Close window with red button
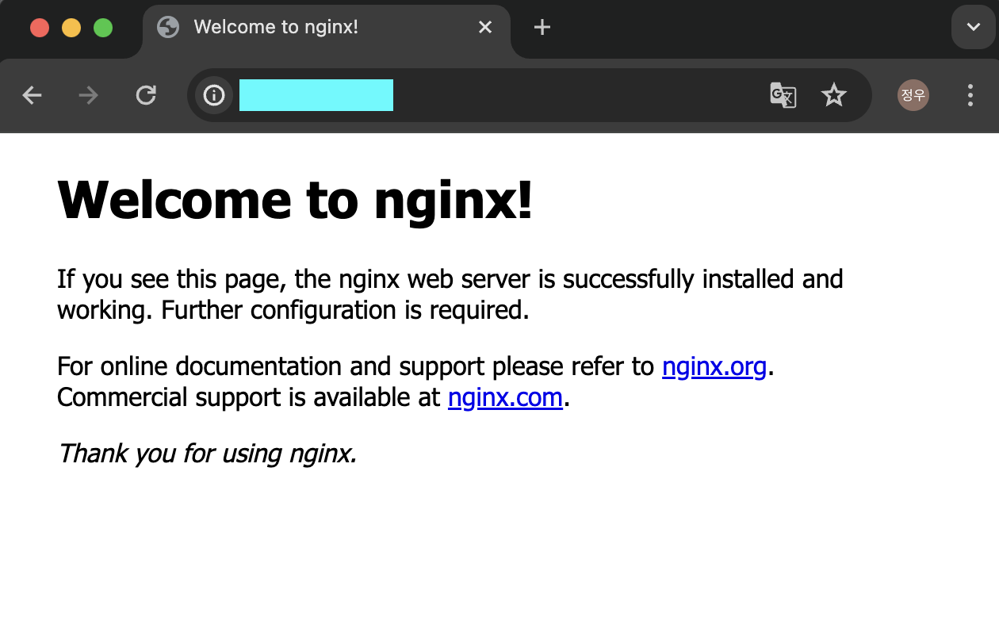The height and width of the screenshot is (636, 999). (40, 28)
